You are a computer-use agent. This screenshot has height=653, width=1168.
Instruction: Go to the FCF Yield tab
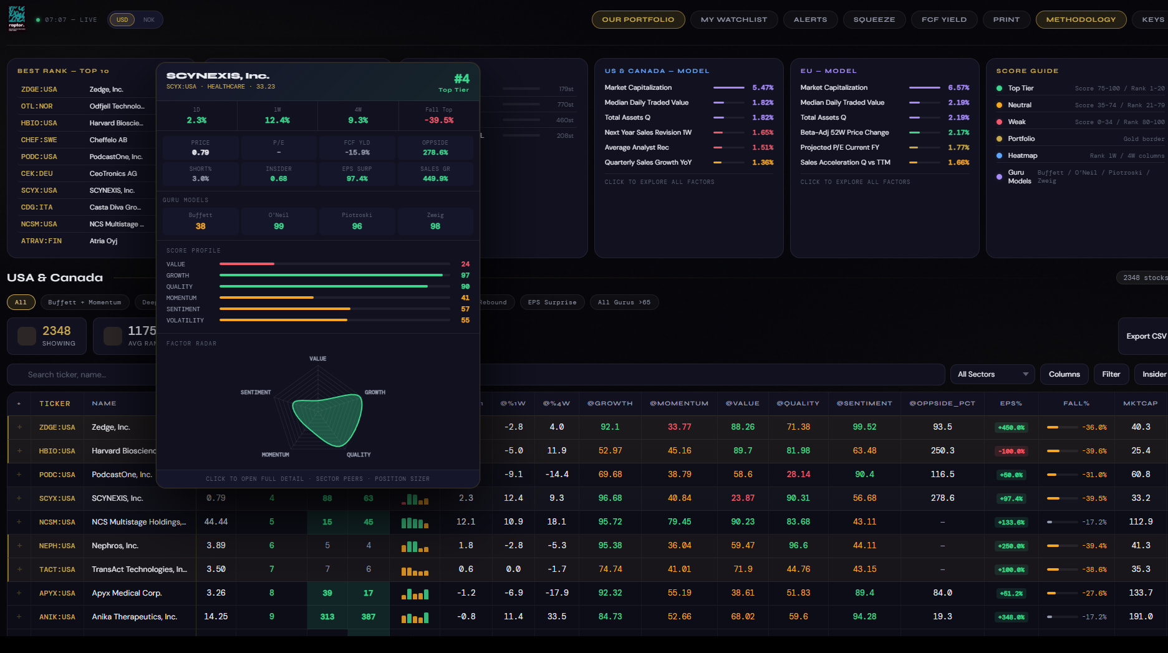(x=944, y=20)
